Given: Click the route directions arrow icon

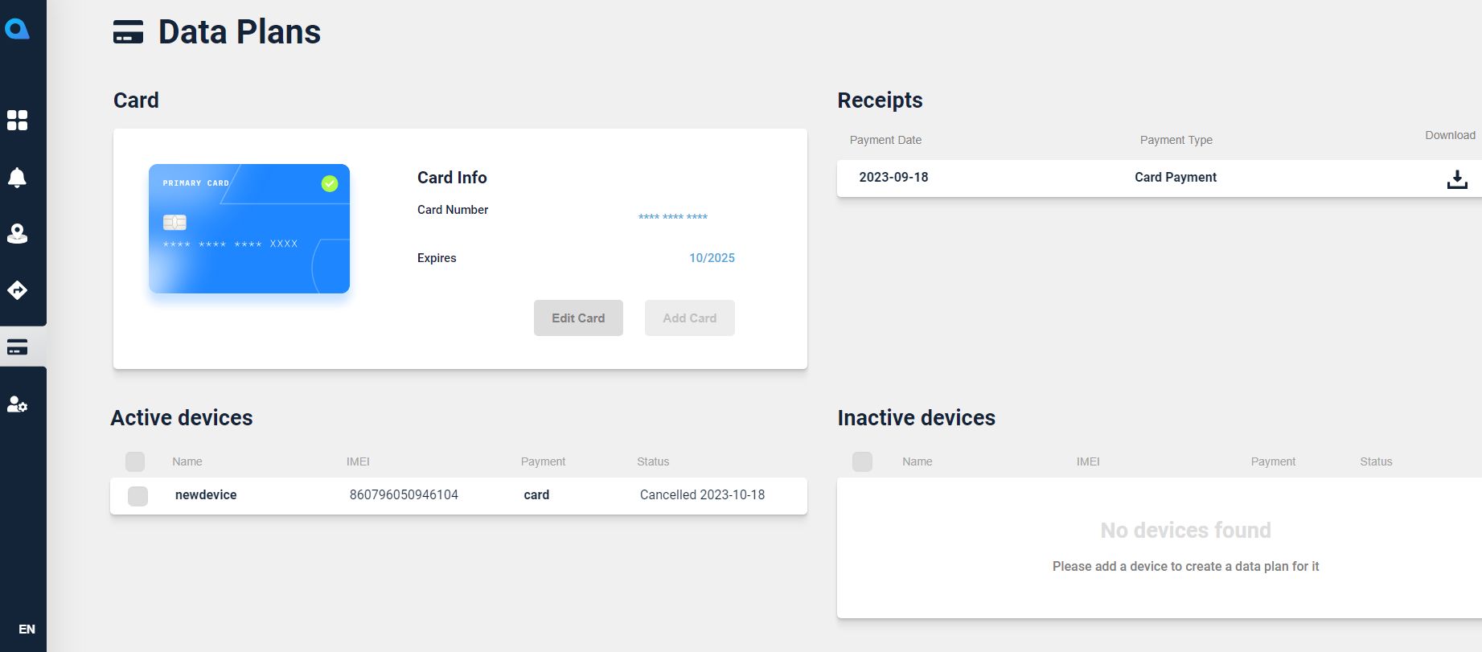Looking at the screenshot, I should pyautogui.click(x=17, y=290).
